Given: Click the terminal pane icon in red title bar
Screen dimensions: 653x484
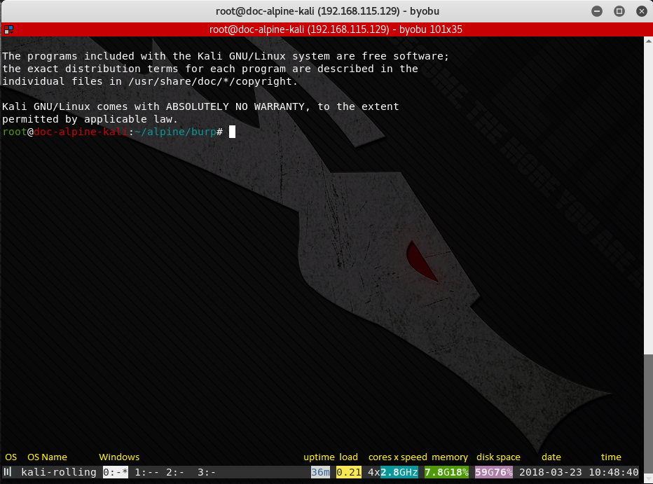Looking at the screenshot, I should coord(8,29).
